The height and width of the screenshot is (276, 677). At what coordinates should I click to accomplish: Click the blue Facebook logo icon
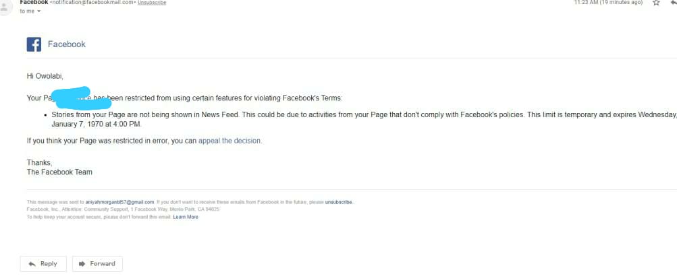[34, 44]
